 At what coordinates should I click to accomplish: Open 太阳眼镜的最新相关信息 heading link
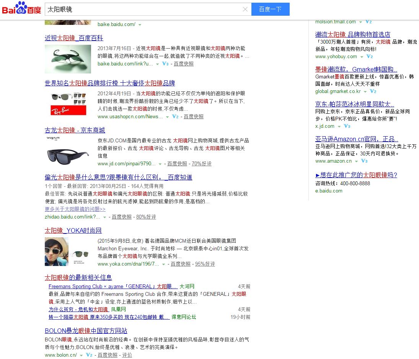(x=78, y=277)
